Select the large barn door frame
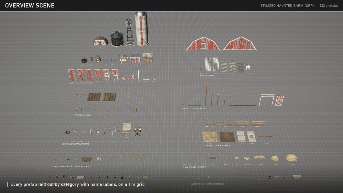 click(267, 100)
